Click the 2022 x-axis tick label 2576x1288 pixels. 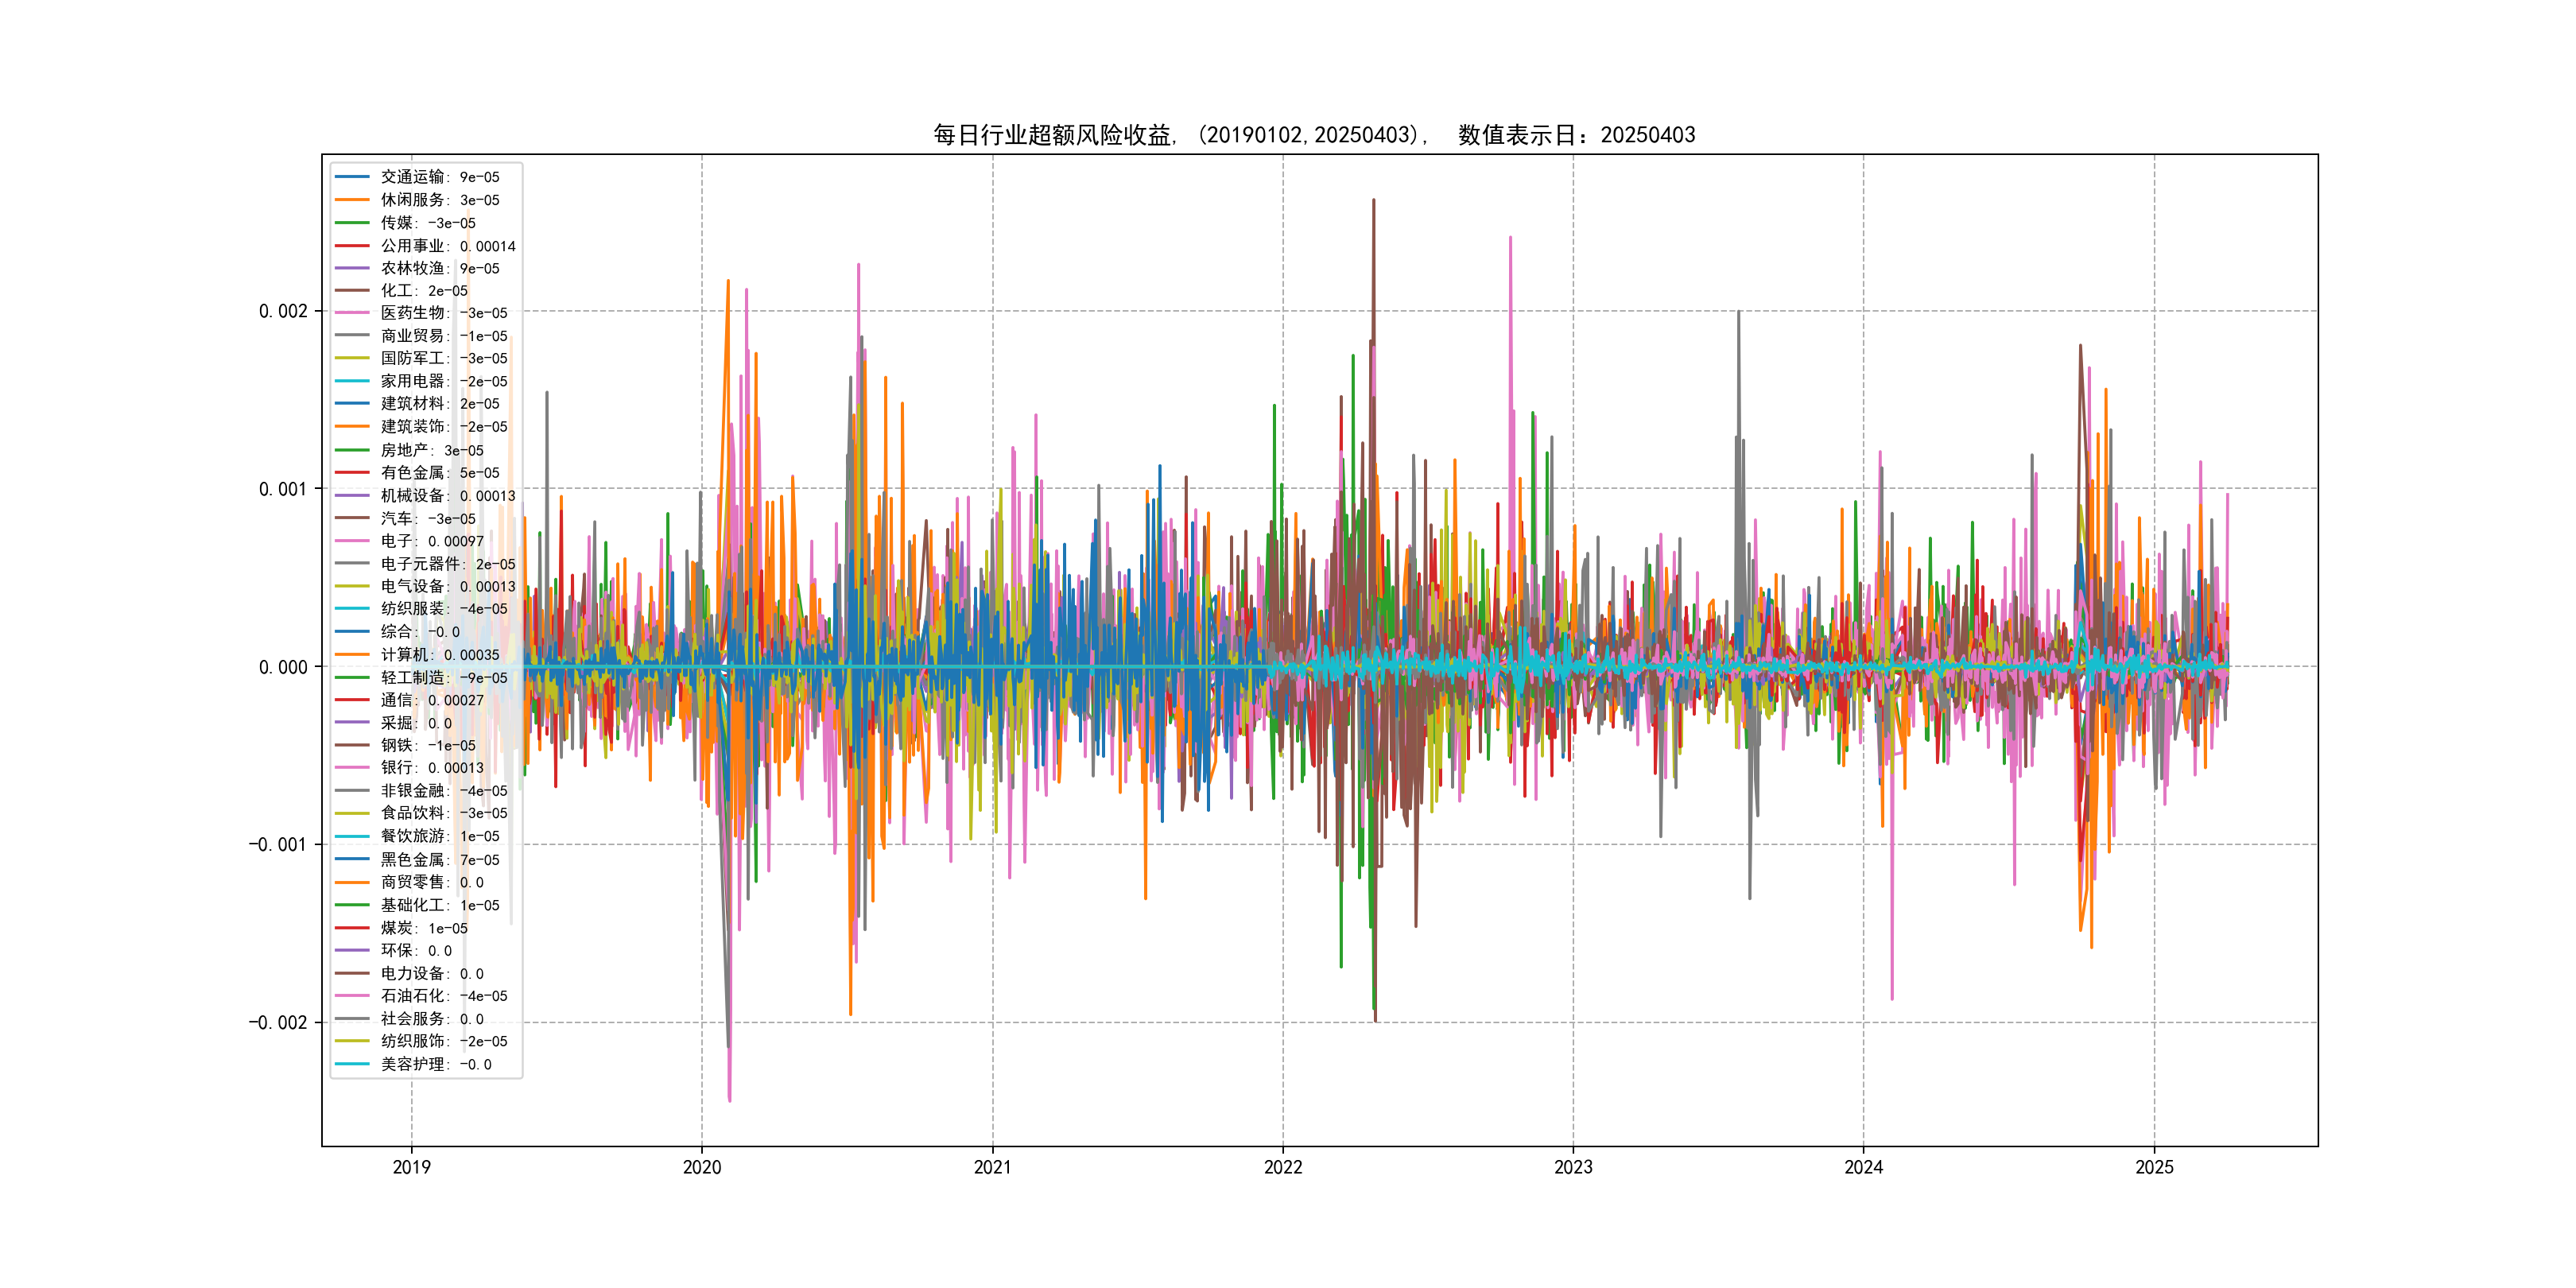(x=1283, y=1167)
